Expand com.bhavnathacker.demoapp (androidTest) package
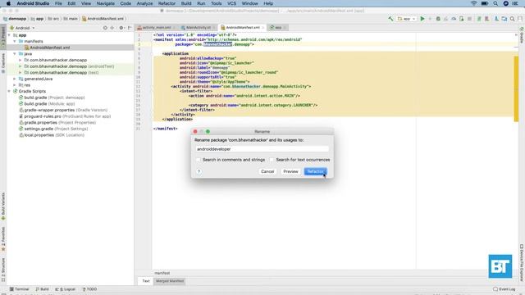525x295 pixels. 20,66
